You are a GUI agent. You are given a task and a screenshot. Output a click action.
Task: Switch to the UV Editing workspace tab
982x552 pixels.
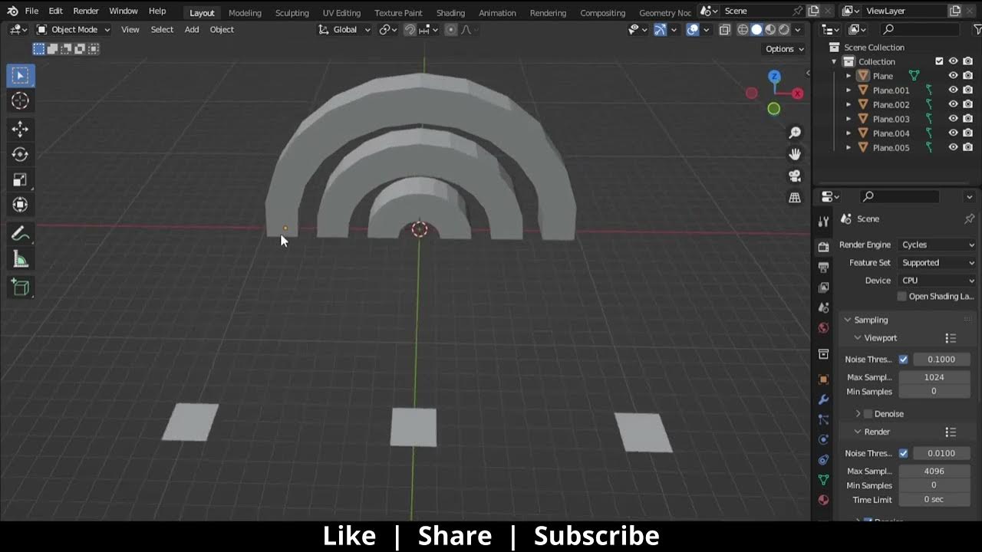pyautogui.click(x=341, y=12)
